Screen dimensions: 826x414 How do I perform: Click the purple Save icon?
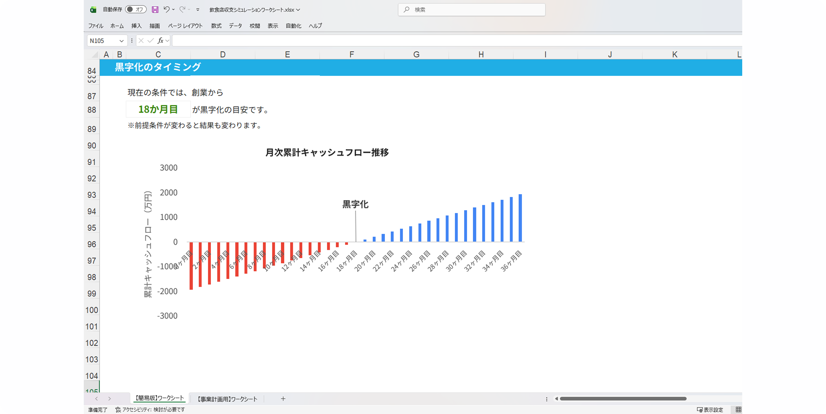coord(155,9)
